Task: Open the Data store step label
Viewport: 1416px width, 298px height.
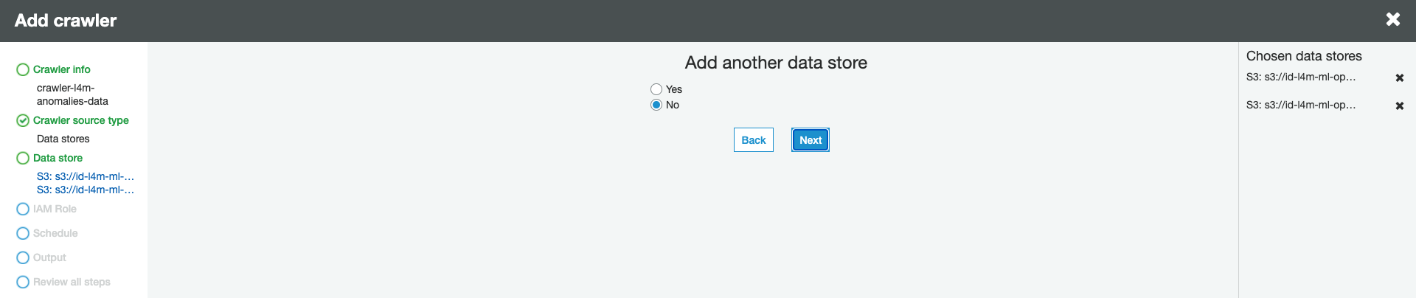Action: tap(58, 158)
